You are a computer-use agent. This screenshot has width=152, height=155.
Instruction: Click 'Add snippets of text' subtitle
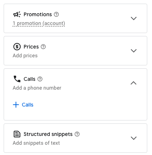(x=36, y=143)
